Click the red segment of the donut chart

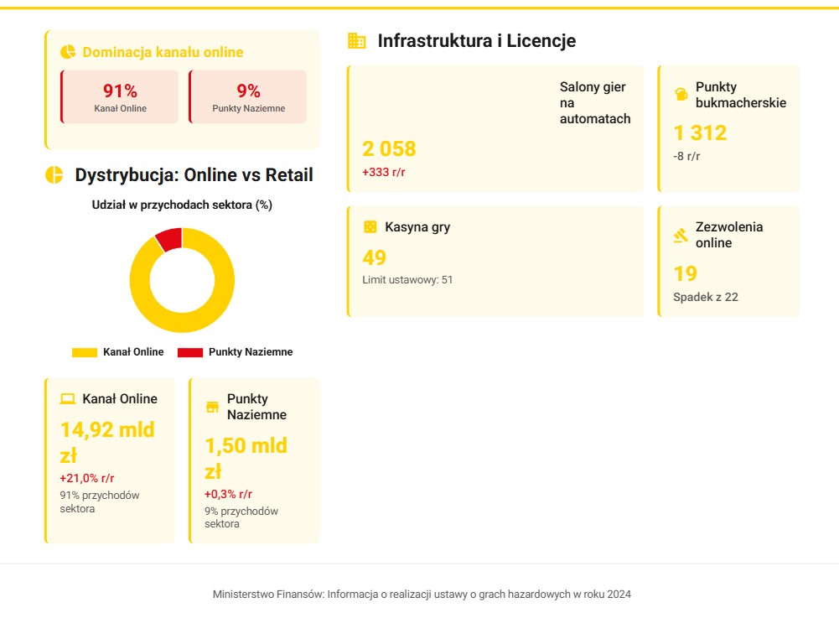[x=170, y=239]
